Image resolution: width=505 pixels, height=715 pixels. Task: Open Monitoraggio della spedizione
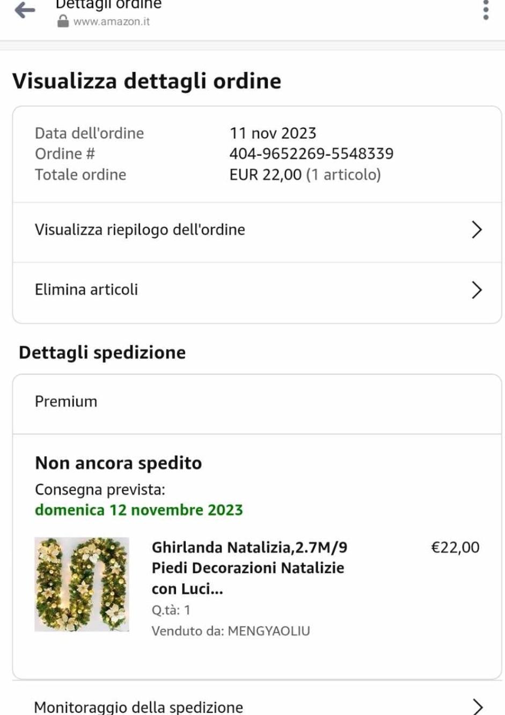click(x=138, y=706)
